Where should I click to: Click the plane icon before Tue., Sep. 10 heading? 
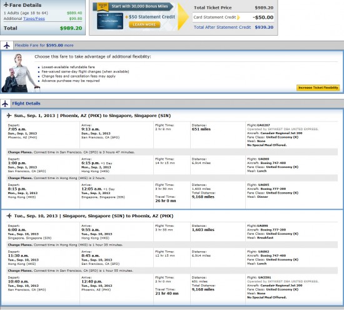(9, 216)
